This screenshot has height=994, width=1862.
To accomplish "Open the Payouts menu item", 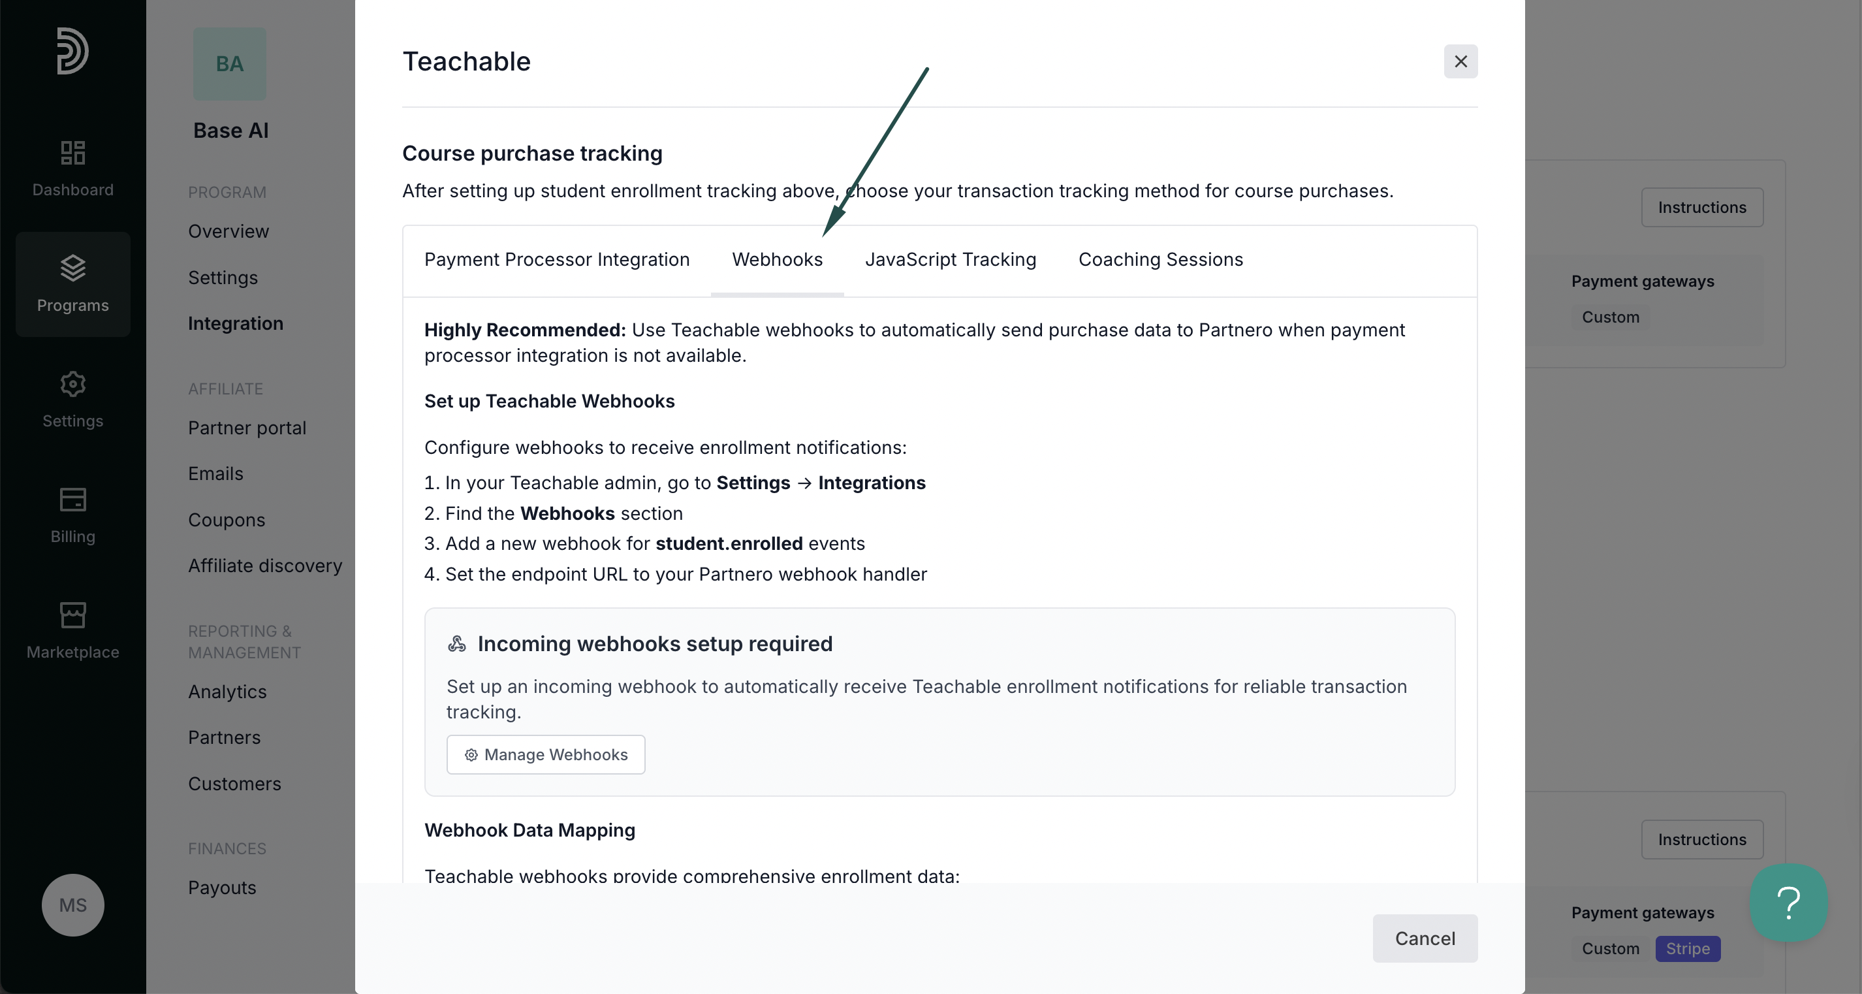I will pos(222,888).
